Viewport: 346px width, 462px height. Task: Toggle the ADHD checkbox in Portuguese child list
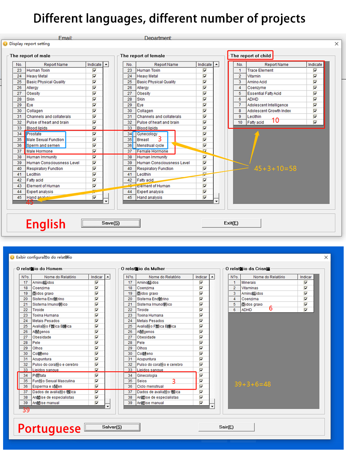[x=306, y=310]
